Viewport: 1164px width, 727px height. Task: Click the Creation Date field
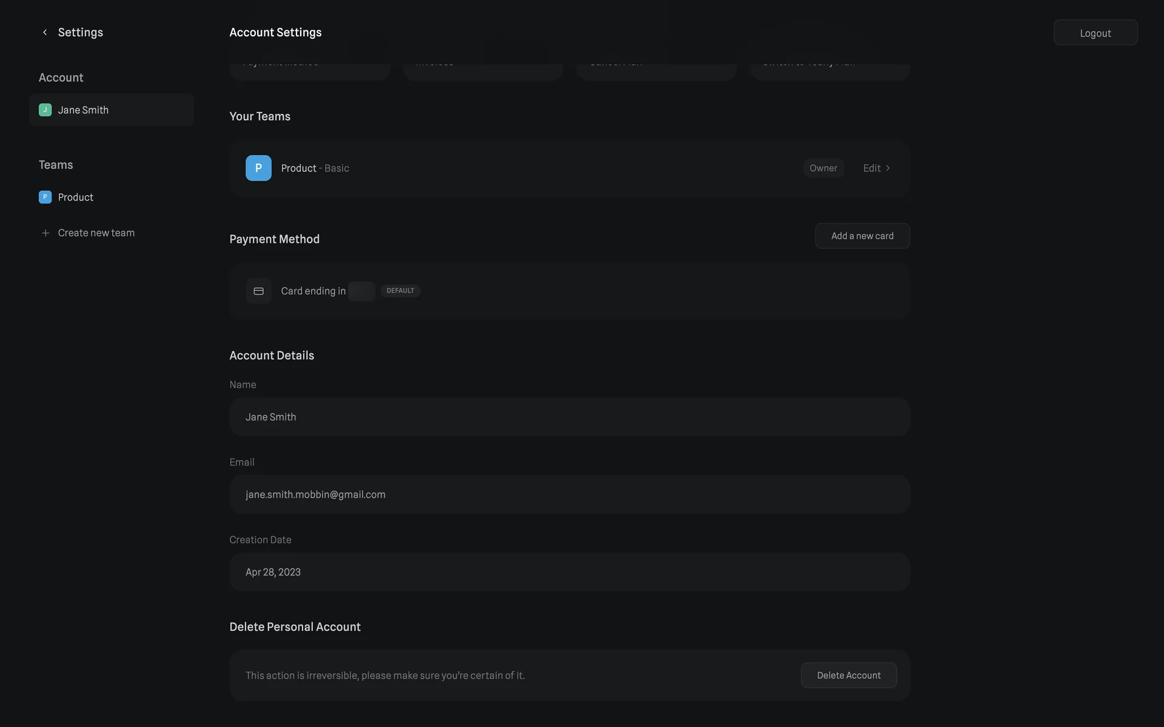click(569, 572)
